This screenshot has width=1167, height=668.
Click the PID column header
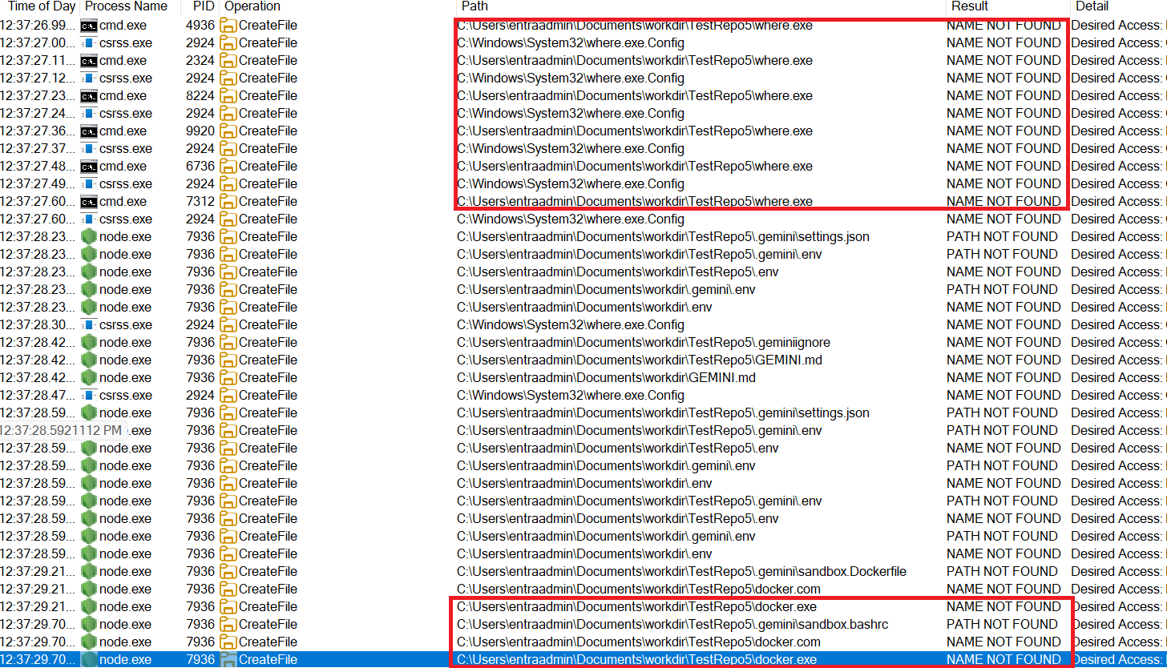click(x=203, y=6)
